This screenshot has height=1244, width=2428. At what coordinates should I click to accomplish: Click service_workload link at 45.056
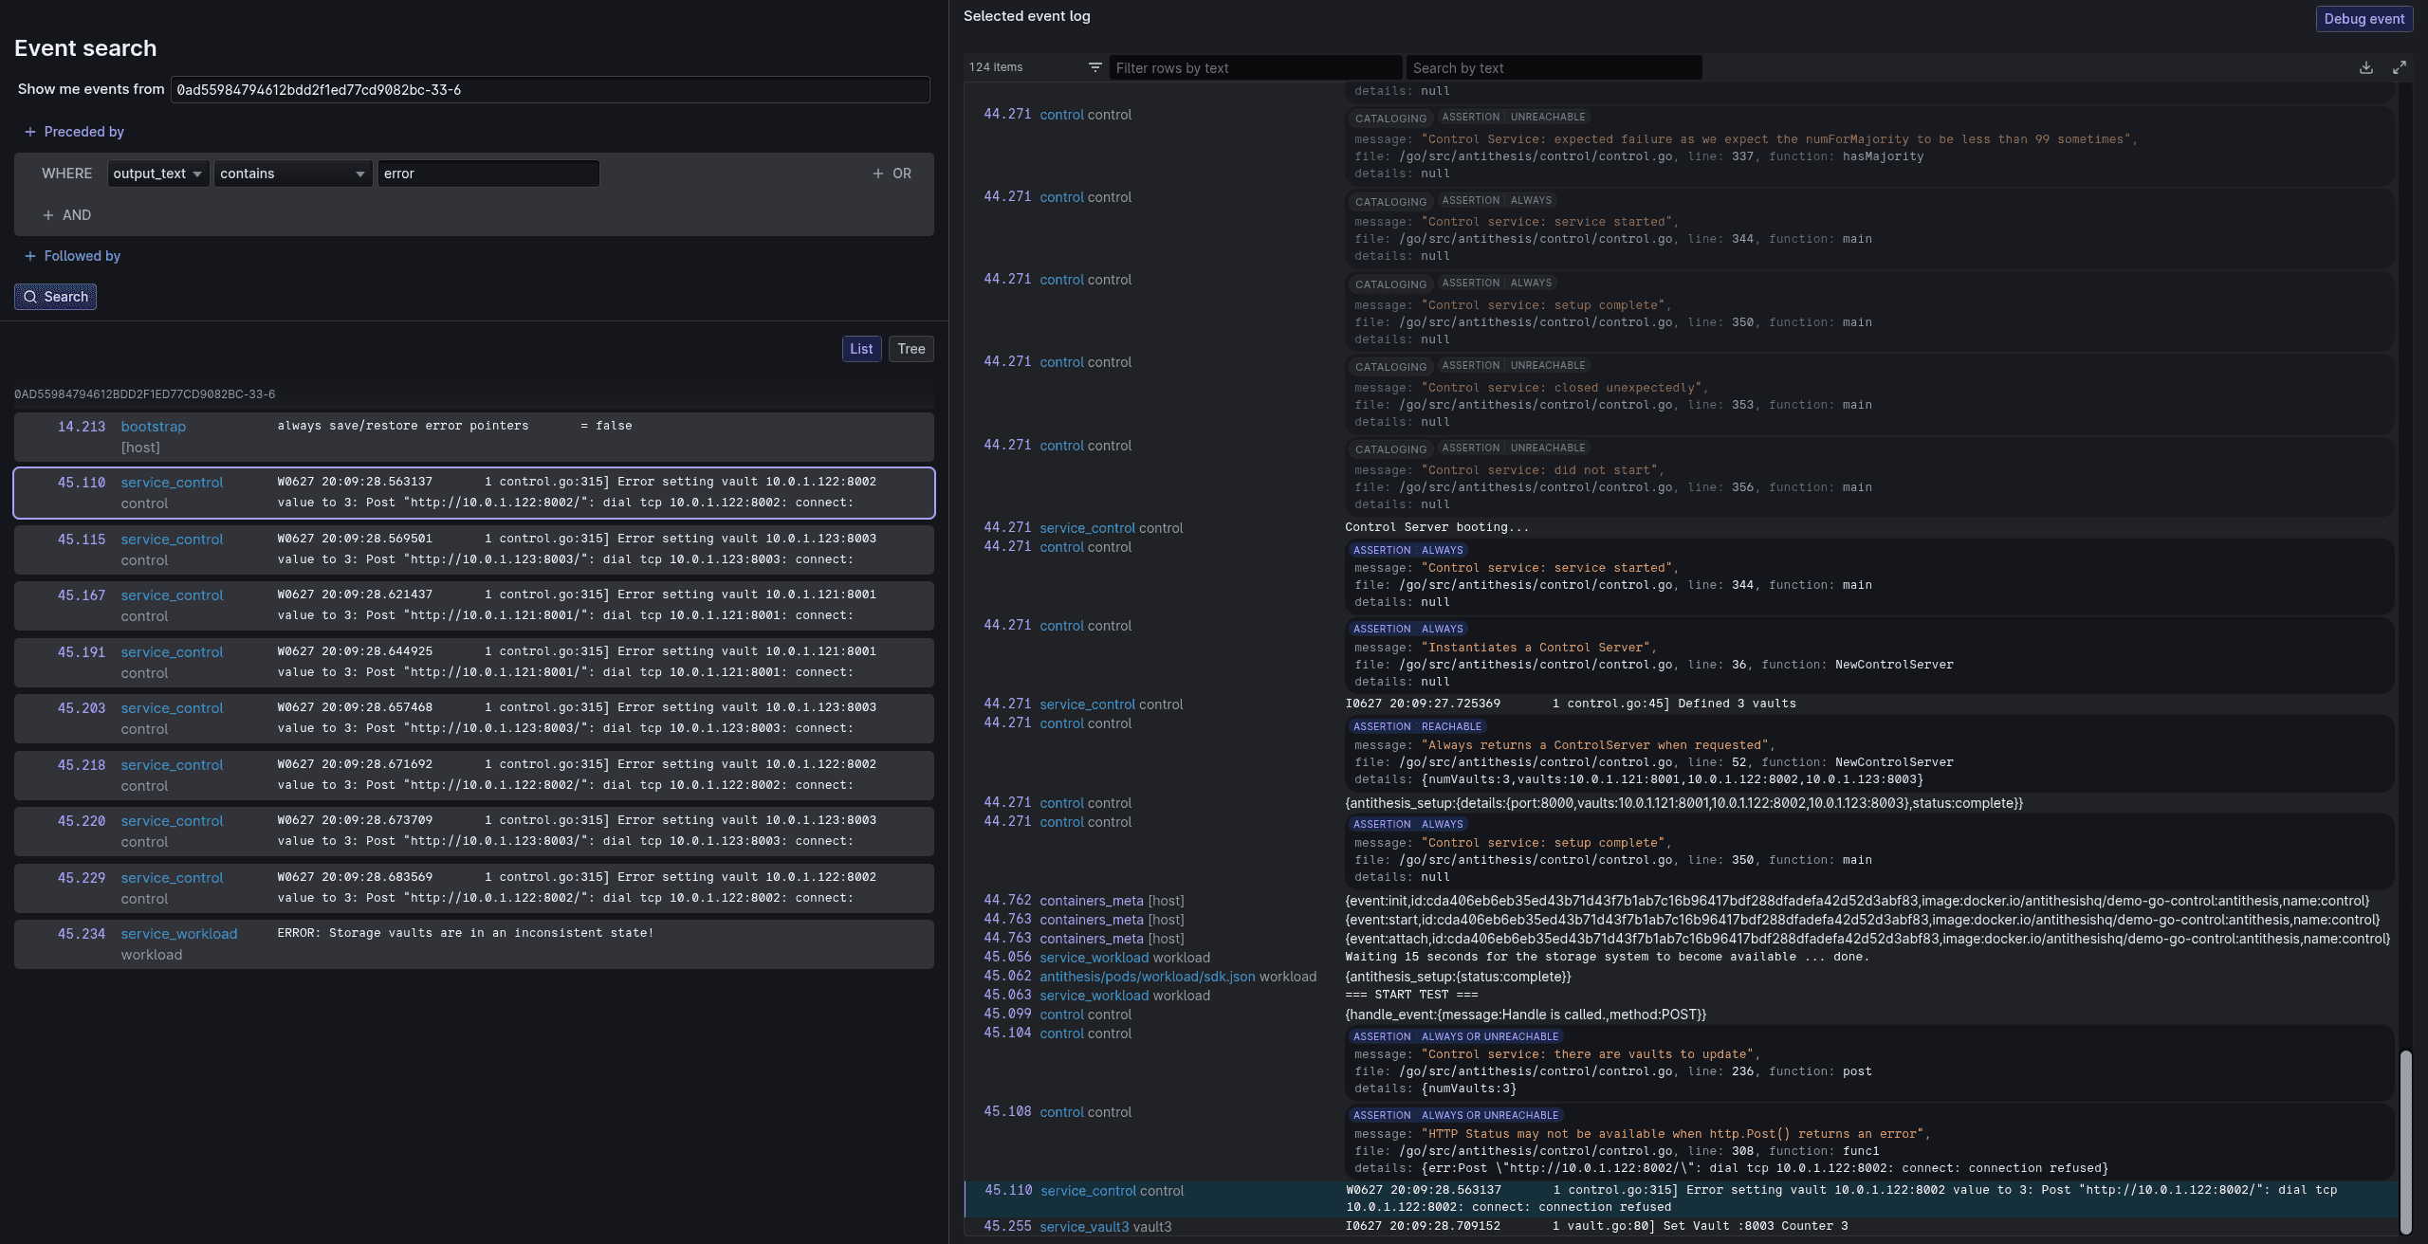1094,958
